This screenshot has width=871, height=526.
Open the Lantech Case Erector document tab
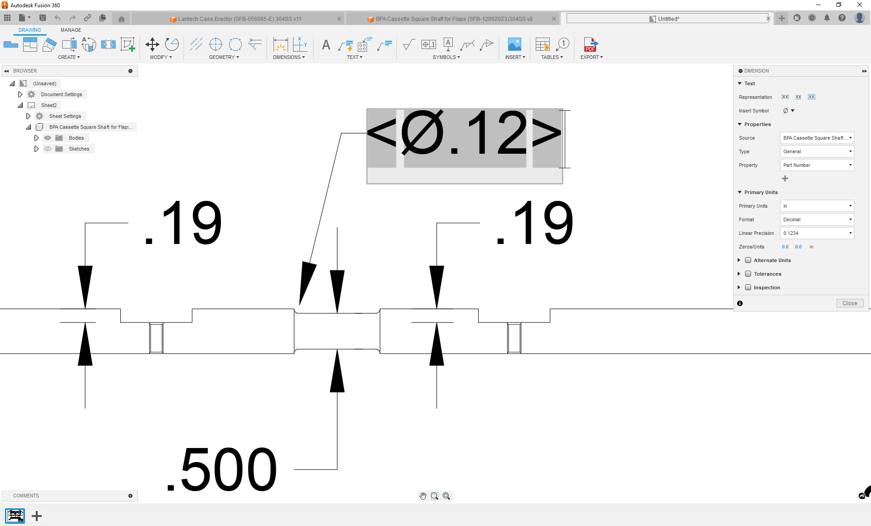pyautogui.click(x=236, y=19)
